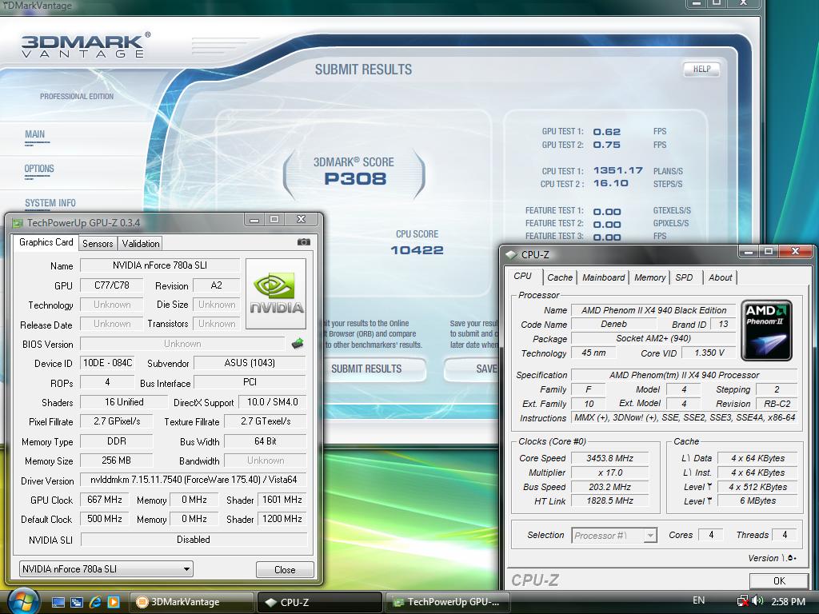The width and height of the screenshot is (819, 614).
Task: Click the Show Desktop quick launch icon
Action: (x=58, y=602)
